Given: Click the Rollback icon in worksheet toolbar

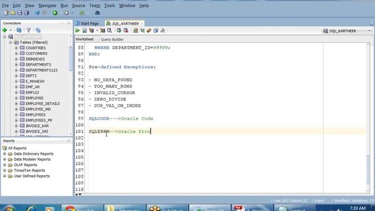Looking at the screenshot, I should tap(126, 30).
